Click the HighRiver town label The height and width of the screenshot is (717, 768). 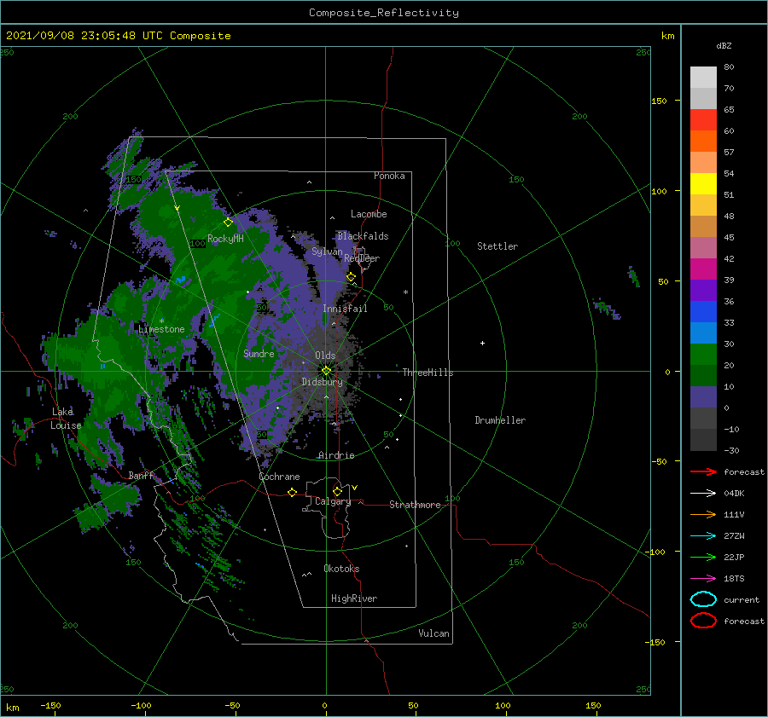(x=354, y=598)
